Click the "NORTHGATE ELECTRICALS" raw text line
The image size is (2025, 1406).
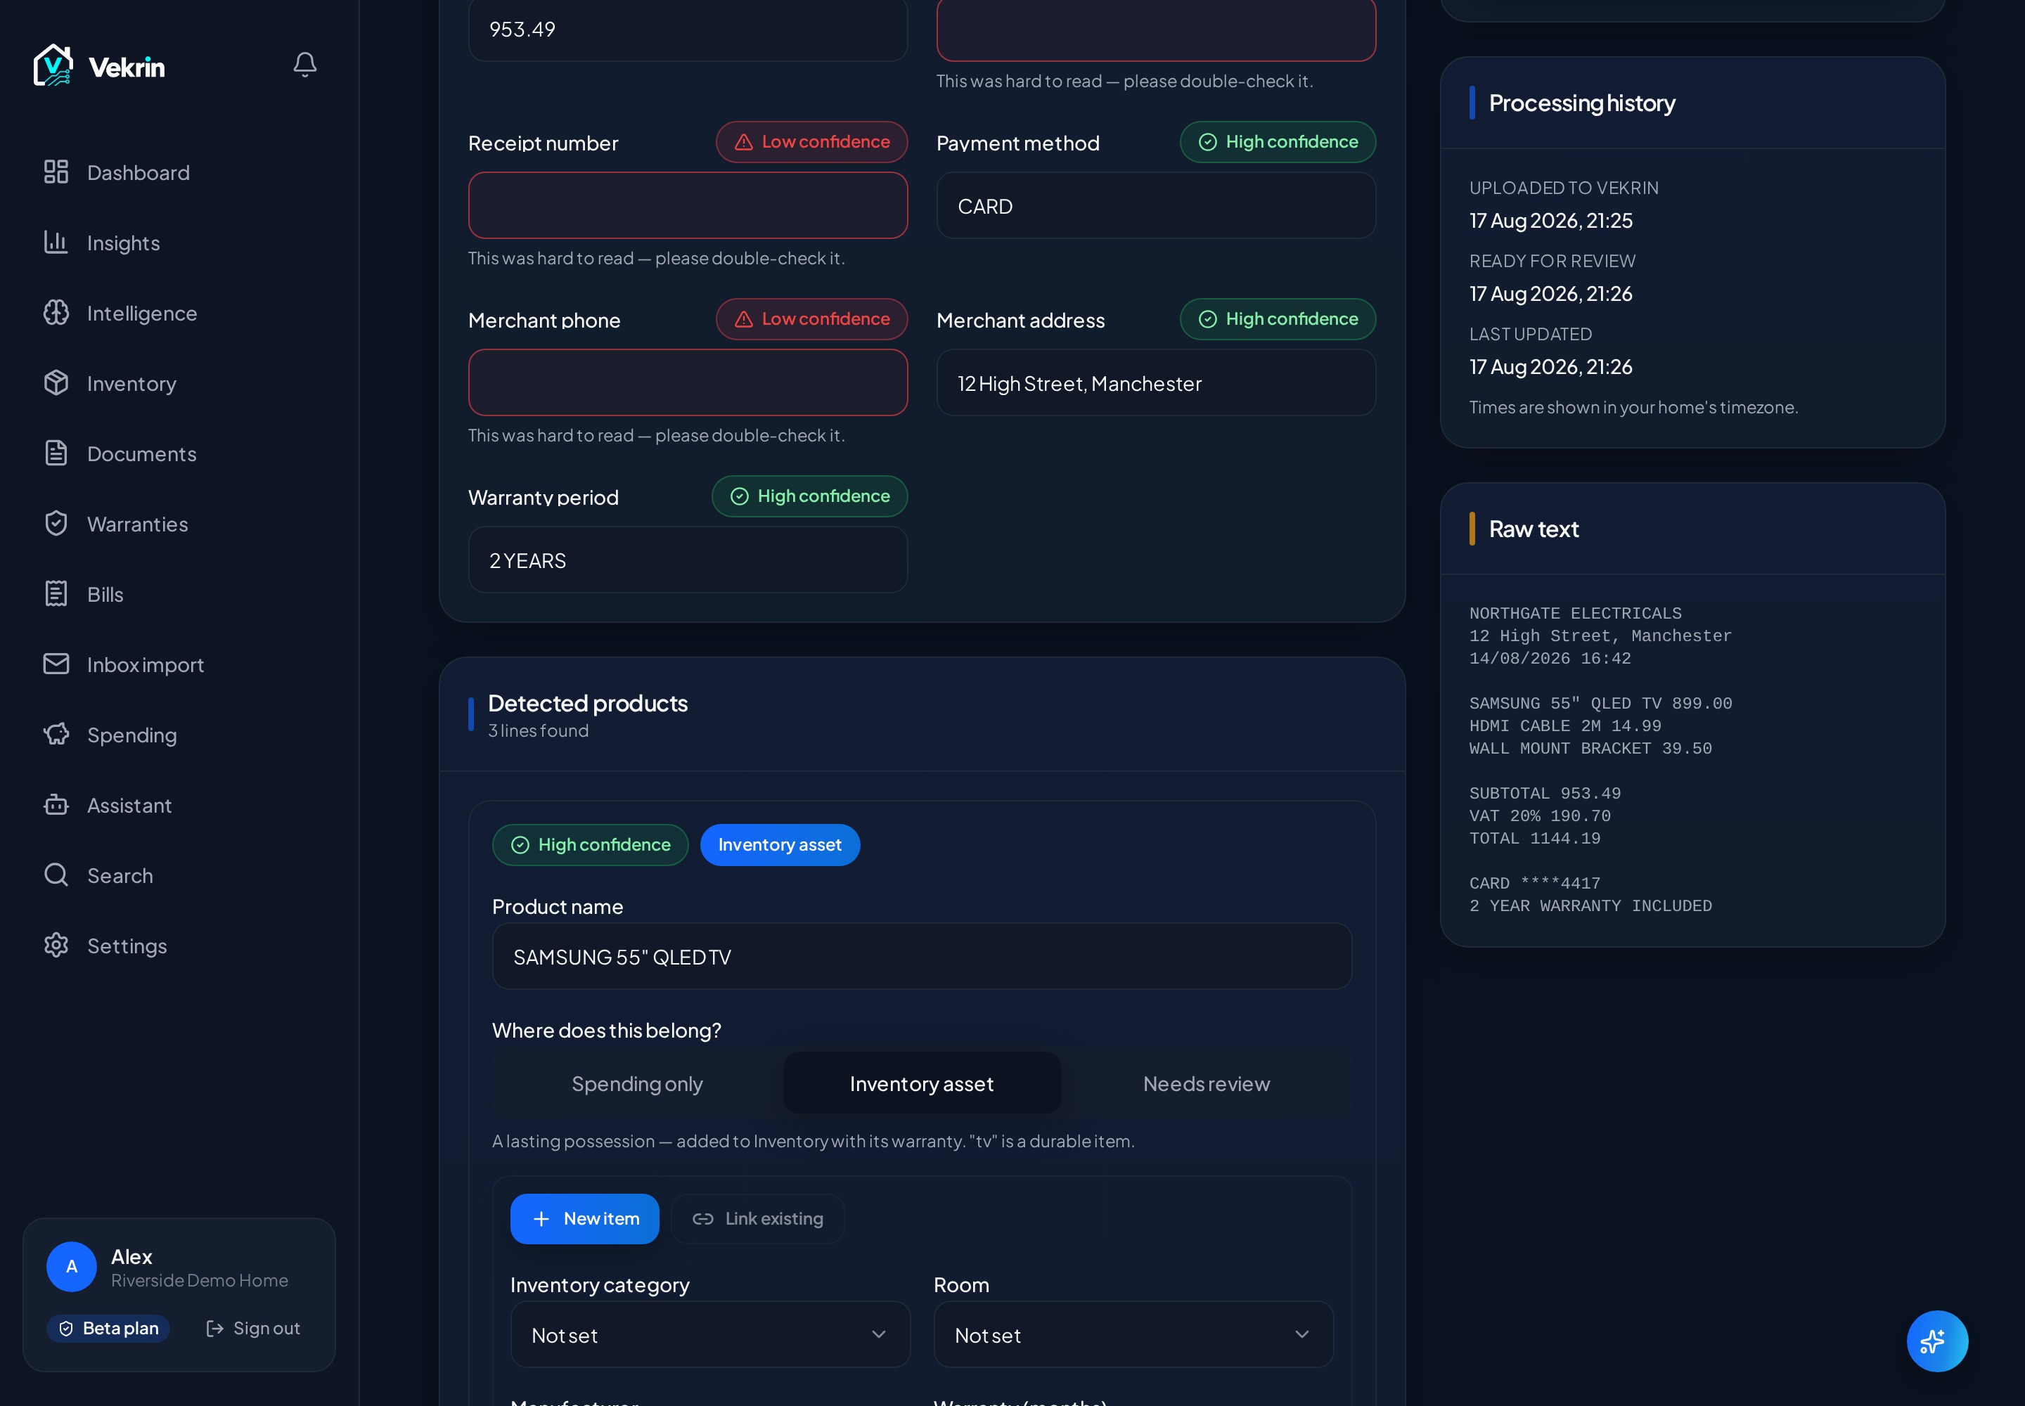tap(1576, 613)
